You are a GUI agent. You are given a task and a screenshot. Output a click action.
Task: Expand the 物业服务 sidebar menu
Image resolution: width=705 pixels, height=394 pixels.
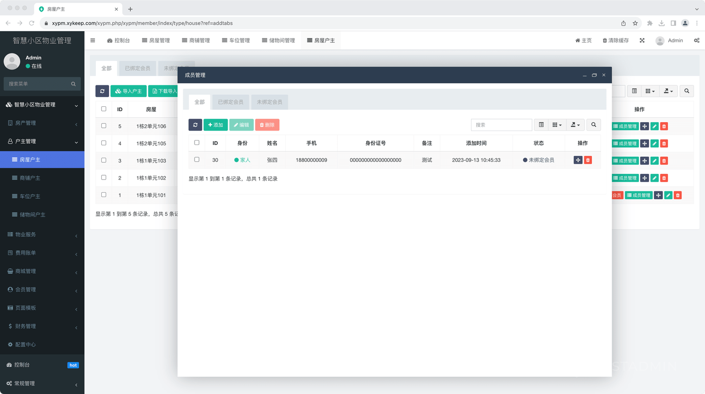click(x=42, y=235)
